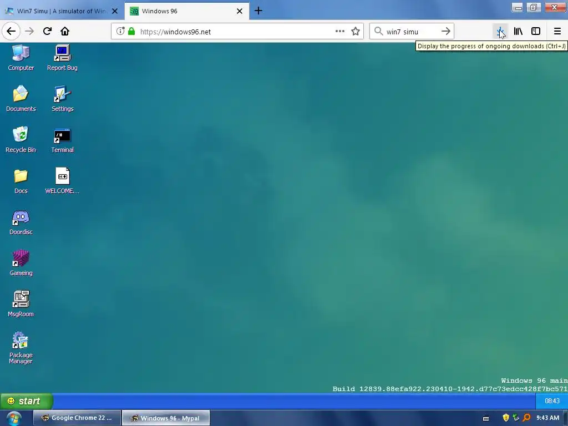
Task: Open the Windows 7 Start orb
Action: coord(14,418)
